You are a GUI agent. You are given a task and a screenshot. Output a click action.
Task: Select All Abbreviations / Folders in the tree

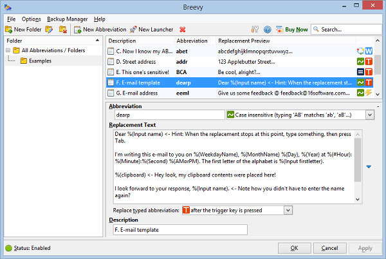point(53,50)
